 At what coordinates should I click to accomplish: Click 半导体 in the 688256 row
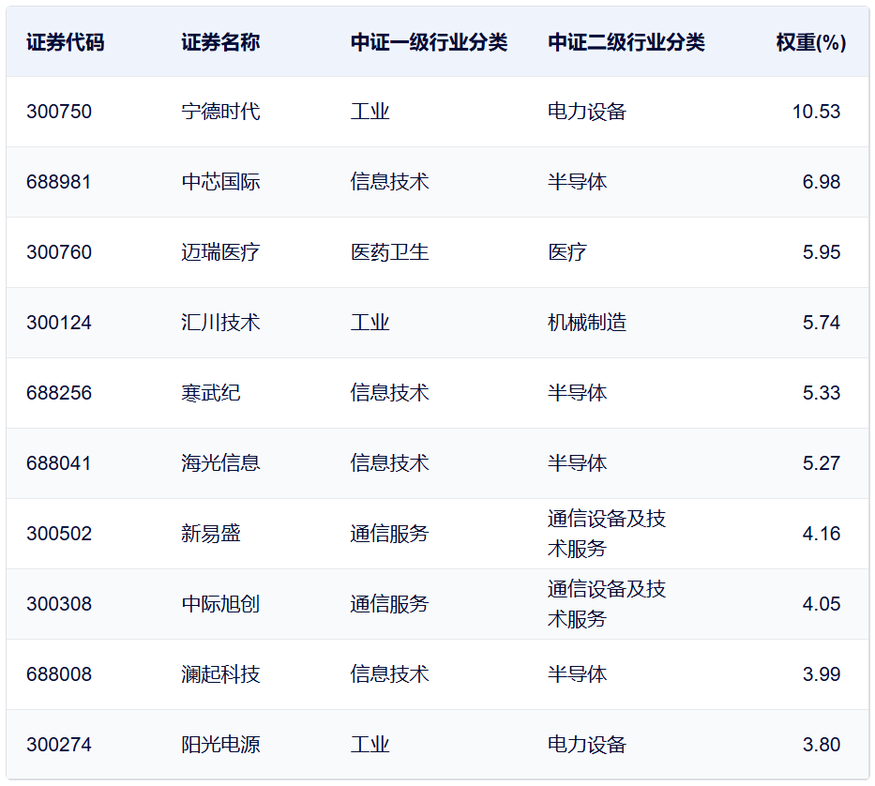[578, 393]
